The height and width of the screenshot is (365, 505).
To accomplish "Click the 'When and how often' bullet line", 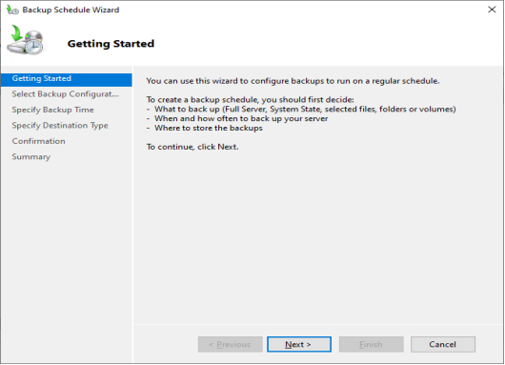I will click(237, 118).
